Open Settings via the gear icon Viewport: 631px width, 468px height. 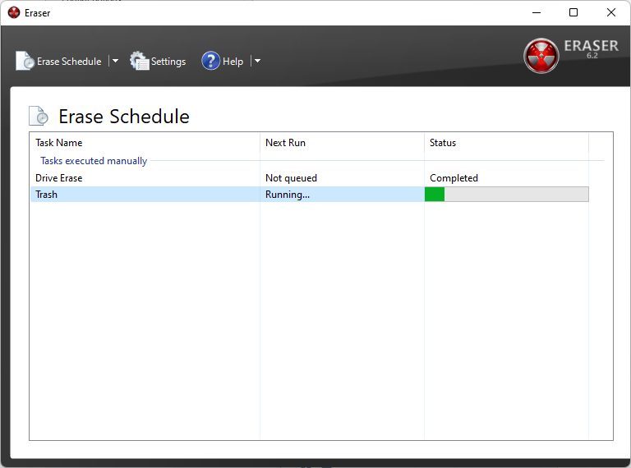(139, 61)
